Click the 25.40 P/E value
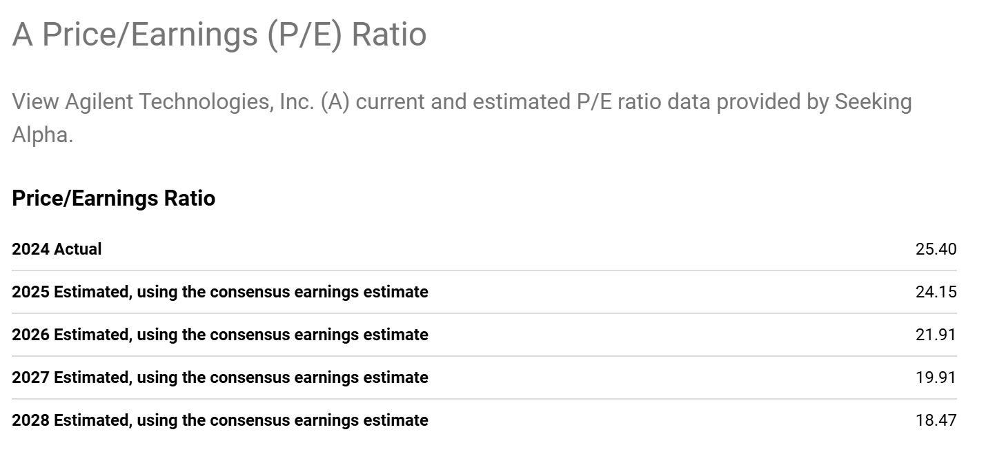The height and width of the screenshot is (452, 986). 936,249
